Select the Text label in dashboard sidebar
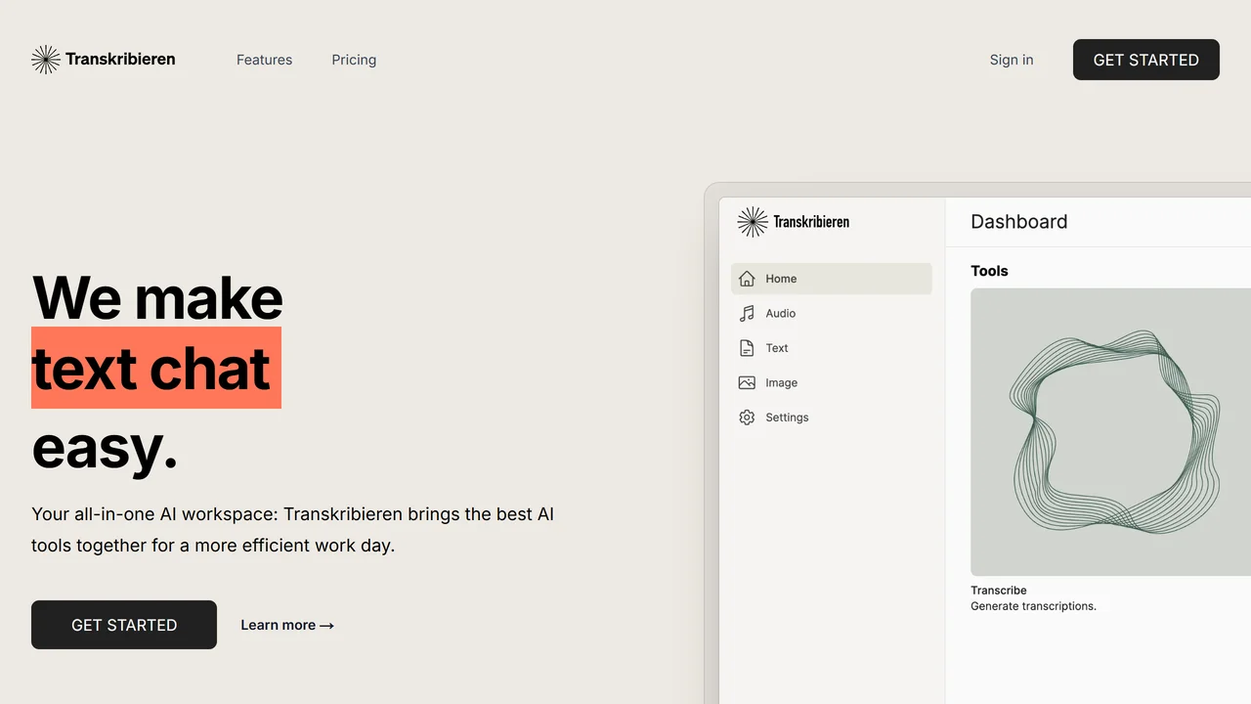This screenshot has width=1251, height=704. [x=777, y=348]
